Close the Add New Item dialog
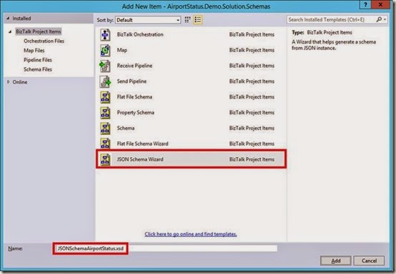 point(380,4)
